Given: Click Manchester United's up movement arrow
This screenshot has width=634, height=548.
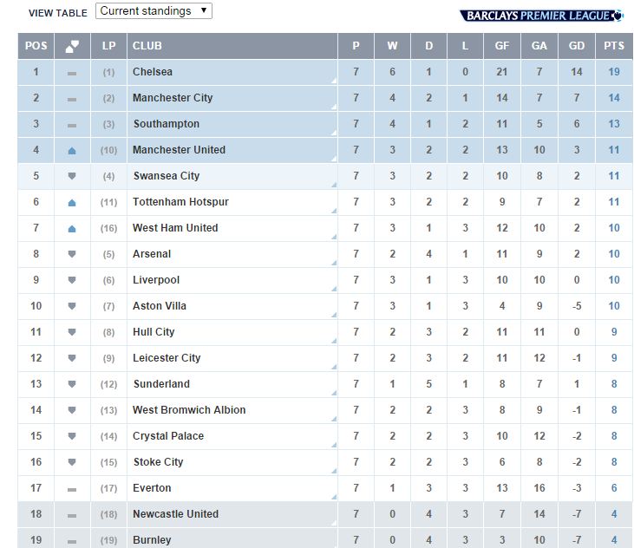Looking at the screenshot, I should click(72, 151).
